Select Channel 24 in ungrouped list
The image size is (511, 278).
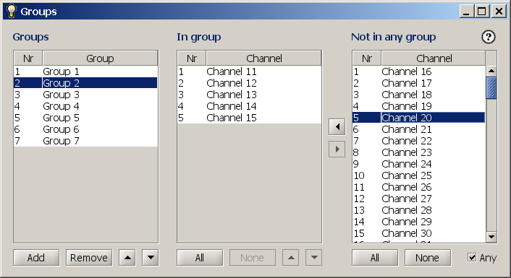coord(419,164)
